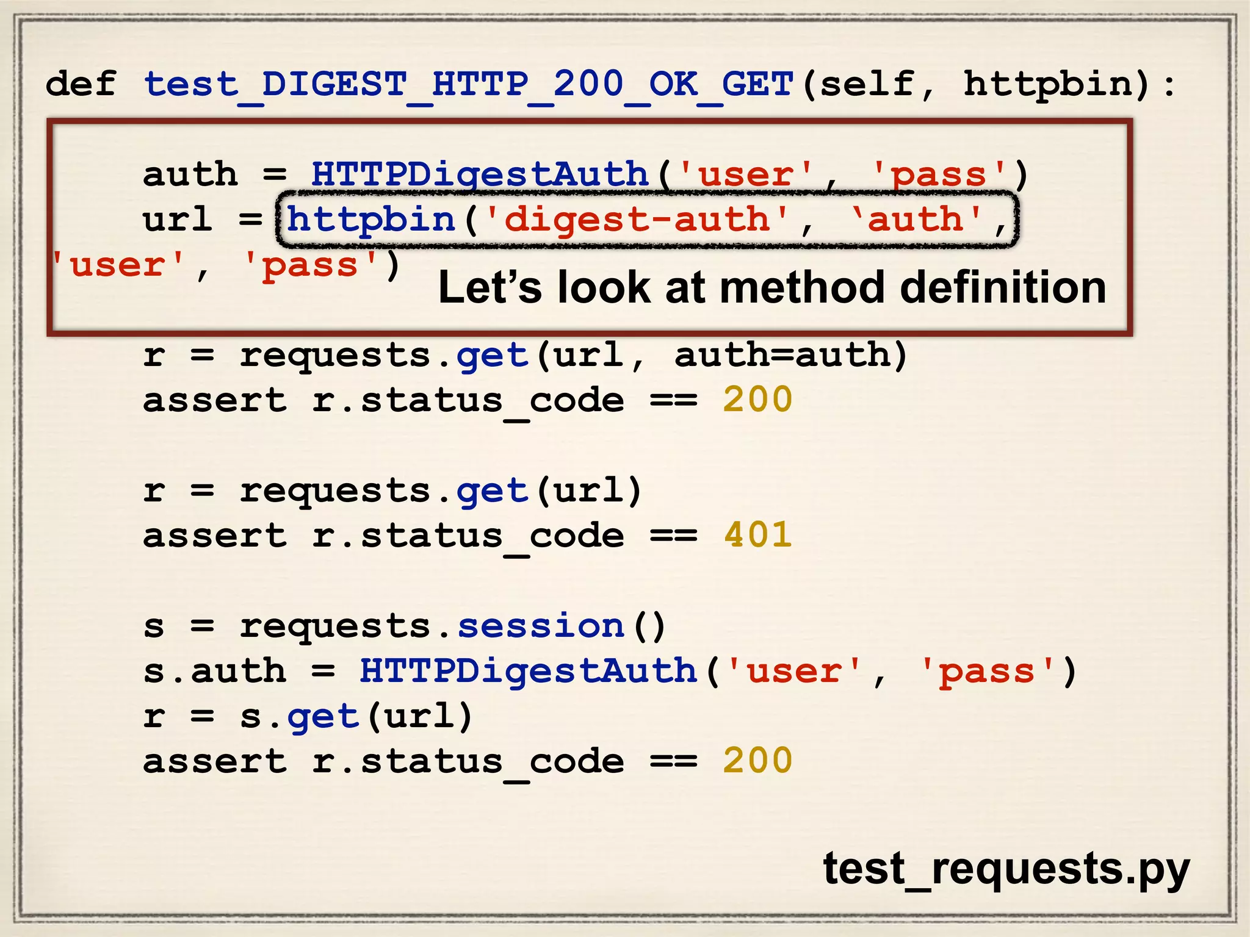Click the number 401 in the assert
Image resolution: width=1250 pixels, height=937 pixels.
click(x=757, y=536)
